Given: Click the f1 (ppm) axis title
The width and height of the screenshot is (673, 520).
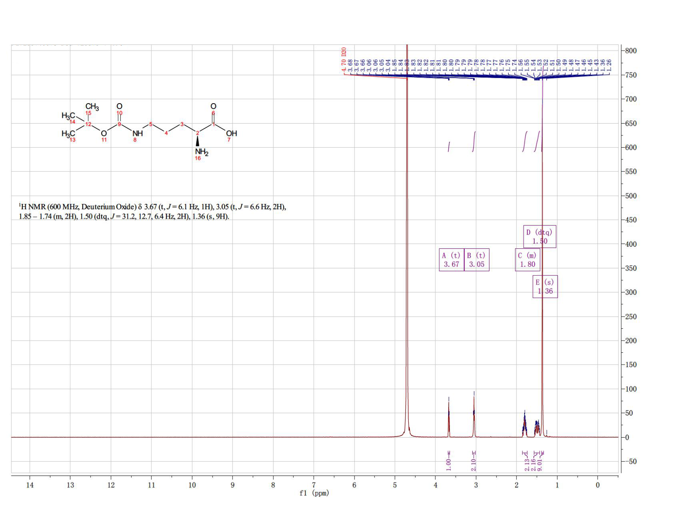Looking at the screenshot, I should click(314, 493).
